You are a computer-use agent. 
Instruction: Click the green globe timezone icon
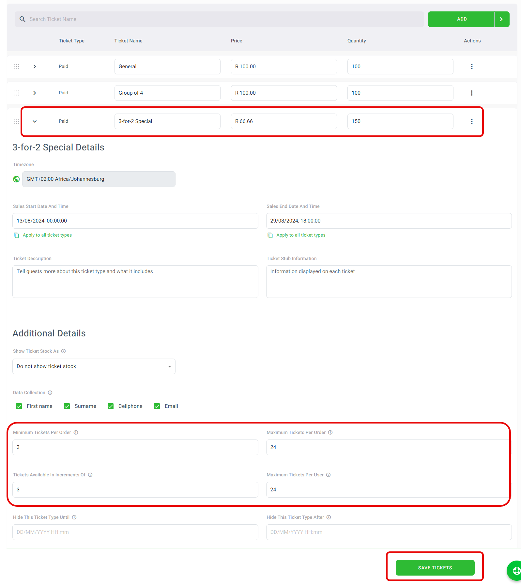point(16,179)
